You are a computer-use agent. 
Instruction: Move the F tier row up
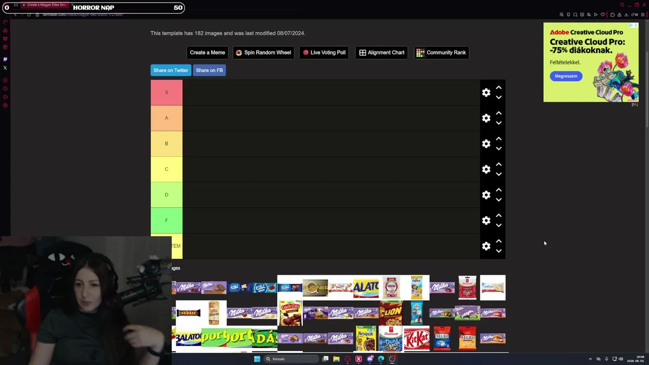499,215
